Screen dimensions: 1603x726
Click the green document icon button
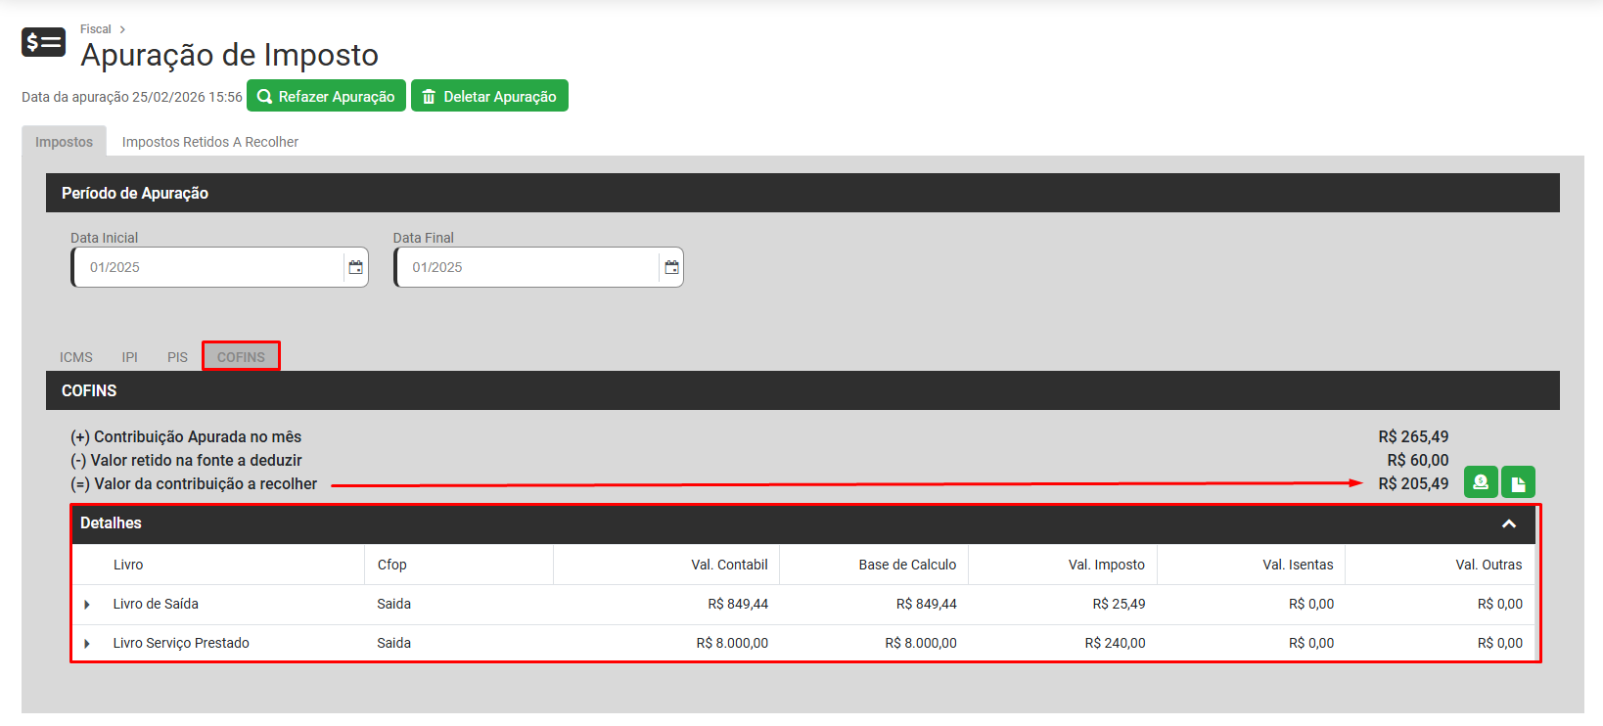(1518, 482)
